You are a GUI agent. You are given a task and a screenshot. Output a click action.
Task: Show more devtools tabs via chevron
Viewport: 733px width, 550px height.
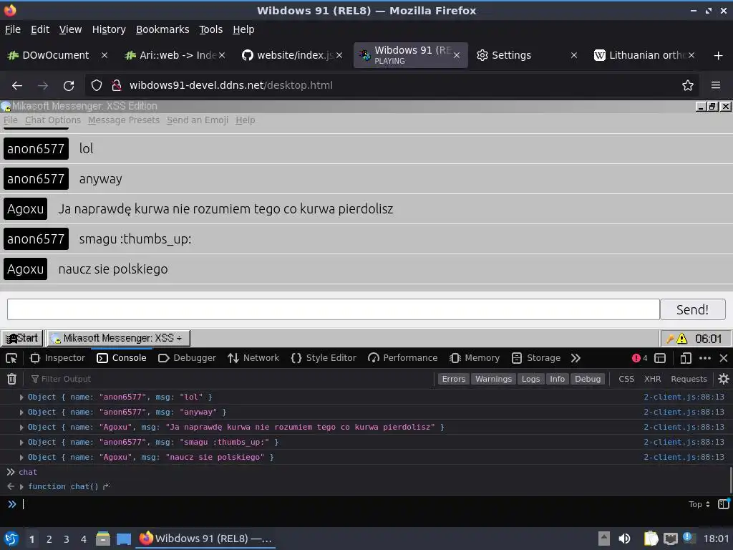tap(576, 358)
